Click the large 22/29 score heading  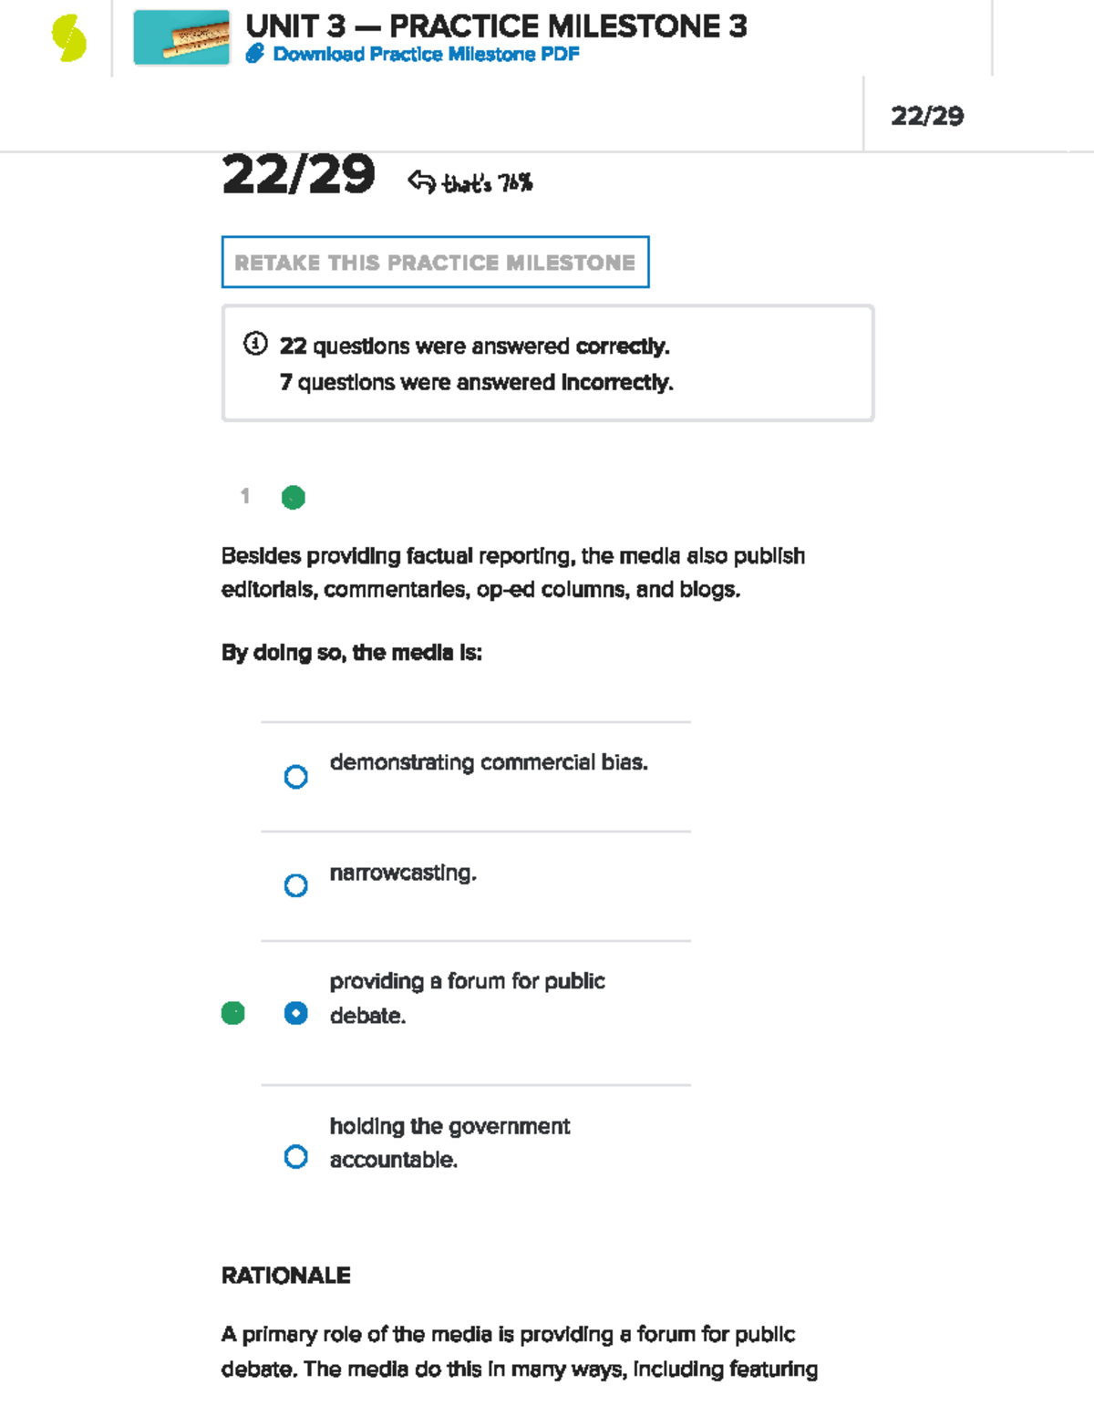click(298, 174)
